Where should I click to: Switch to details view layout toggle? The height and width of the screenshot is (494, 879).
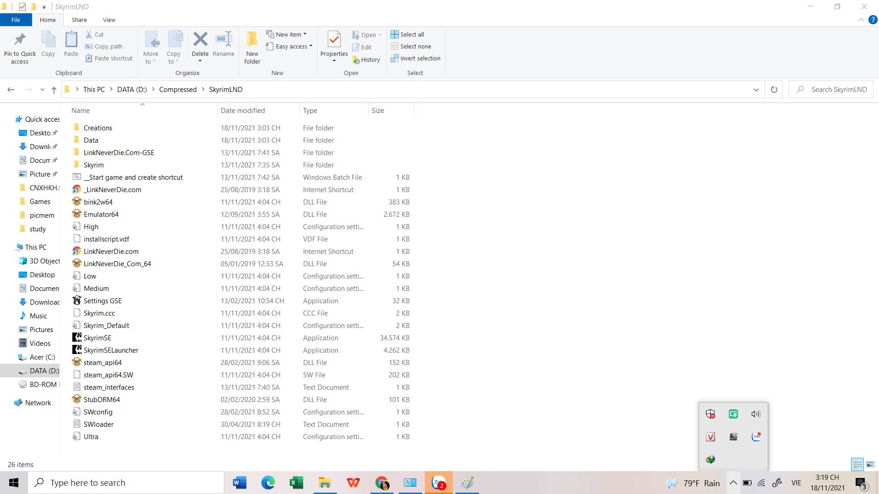pos(857,464)
